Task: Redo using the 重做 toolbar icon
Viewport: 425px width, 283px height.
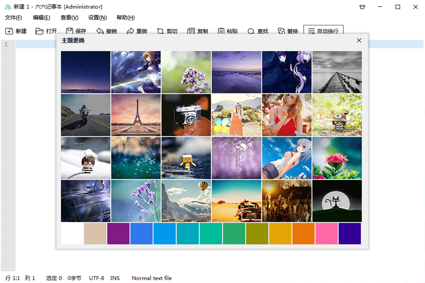Action: pos(130,31)
